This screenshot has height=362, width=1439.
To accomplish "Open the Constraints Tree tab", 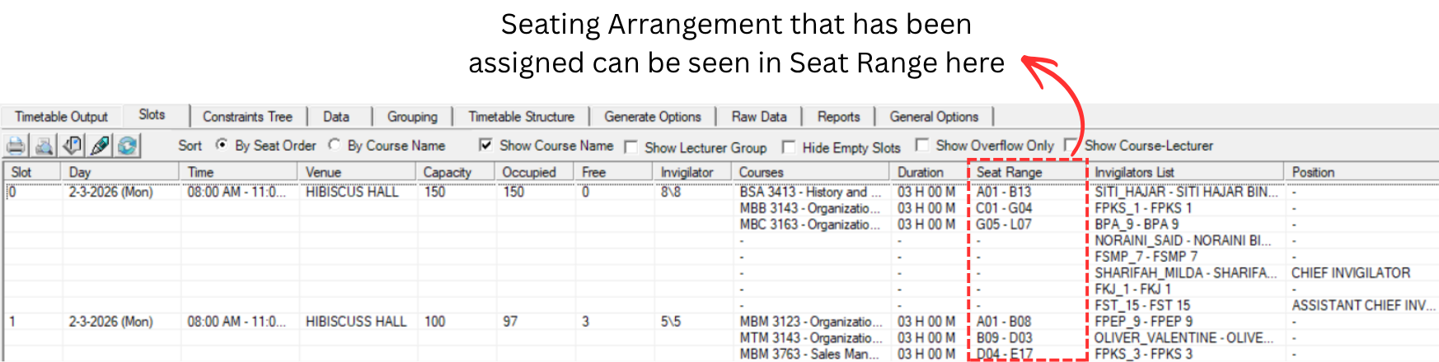I will pos(247,117).
